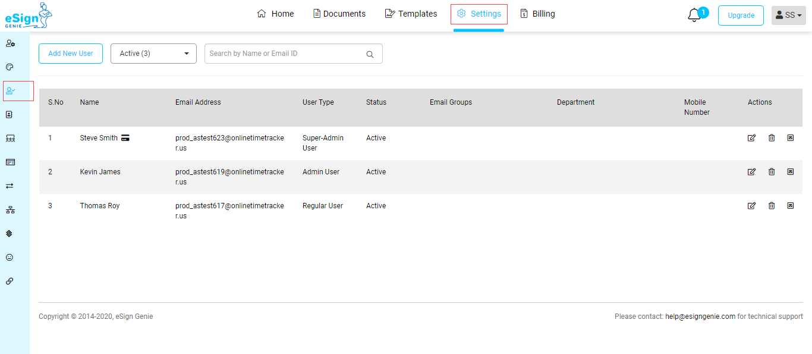Open the notification bell
This screenshot has width=812, height=354.
(x=694, y=15)
